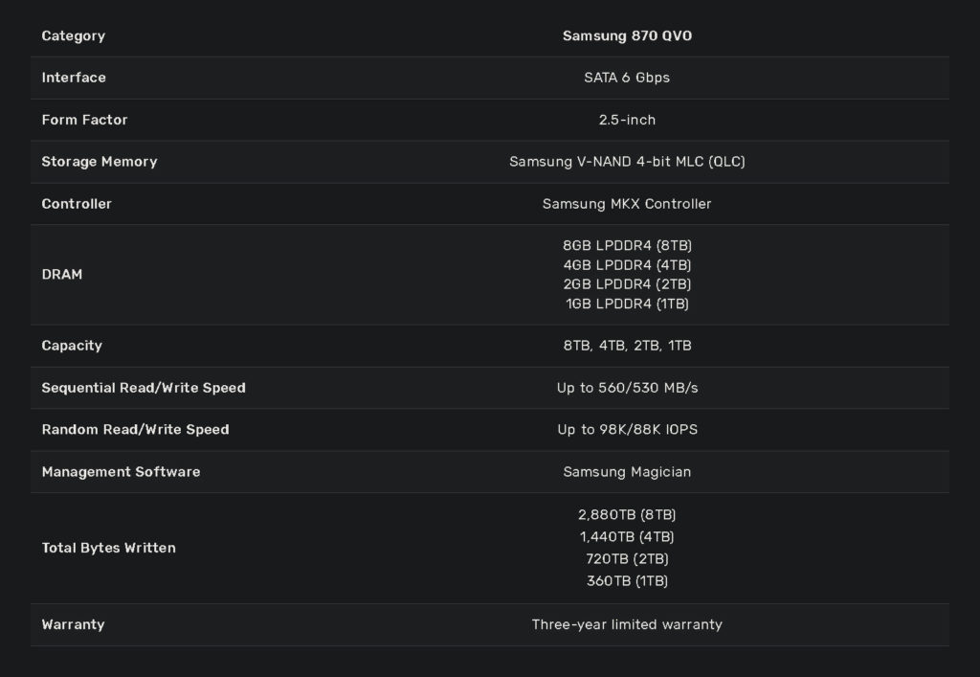980x677 pixels.
Task: Select the 2.5-inch value cell
Action: tap(627, 120)
